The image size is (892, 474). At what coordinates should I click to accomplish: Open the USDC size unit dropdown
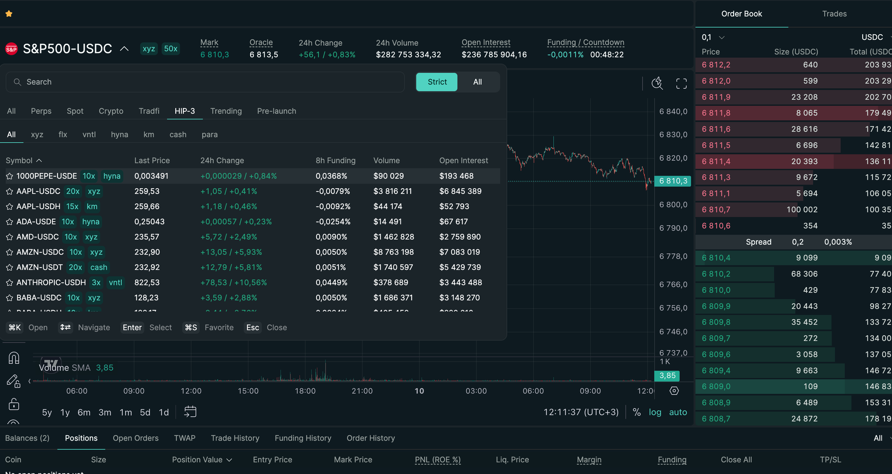[x=875, y=37]
